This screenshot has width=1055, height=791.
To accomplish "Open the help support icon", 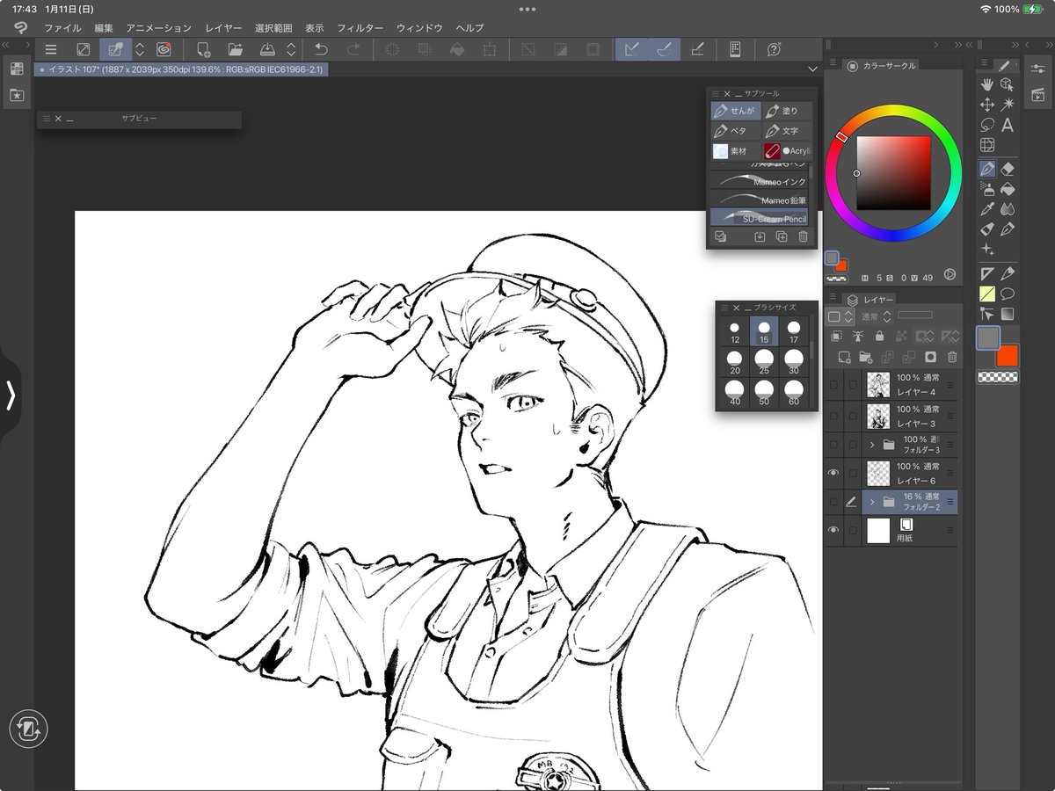I will 774,50.
